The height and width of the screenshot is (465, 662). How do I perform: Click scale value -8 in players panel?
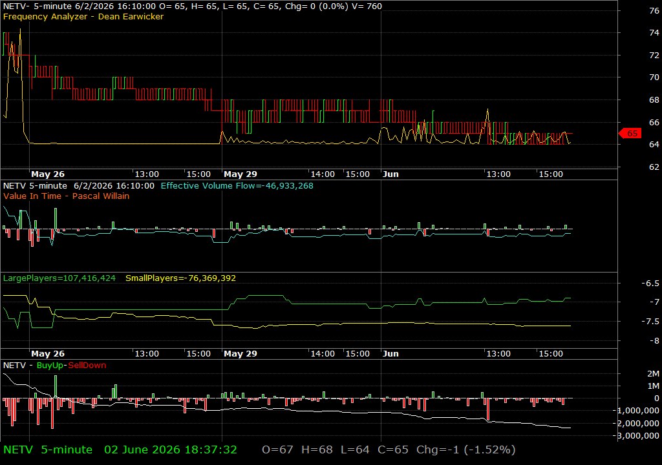click(654, 340)
